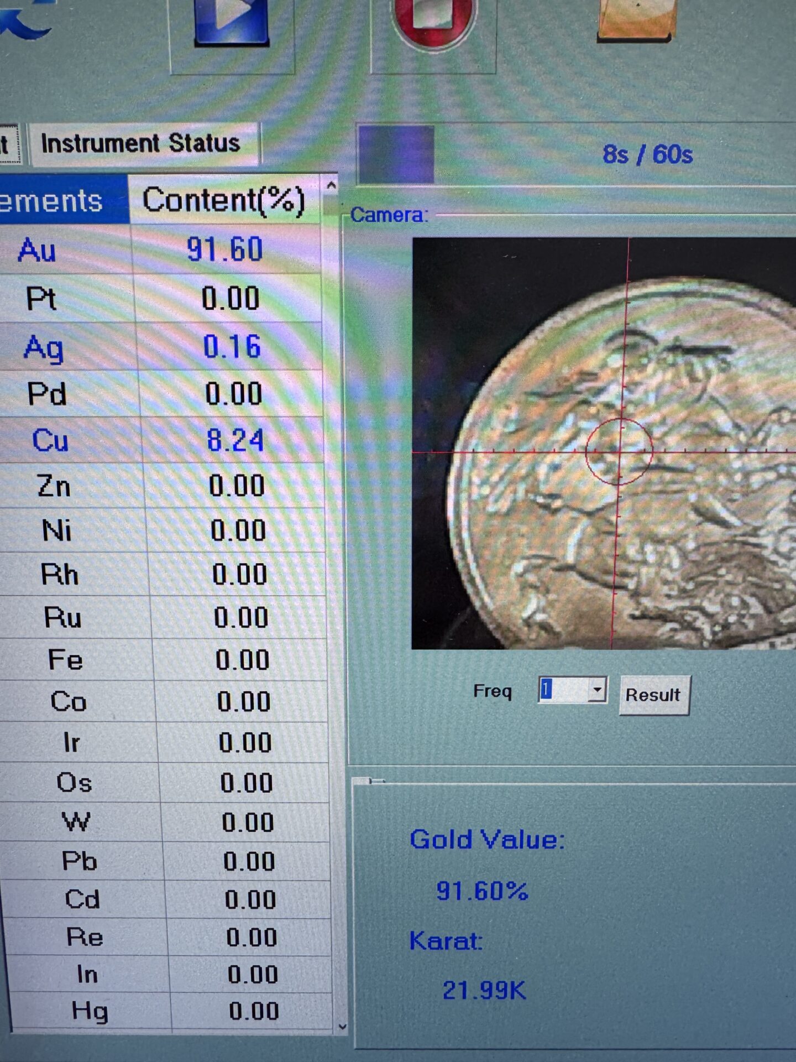Select the Pb element row

pyautogui.click(x=165, y=861)
